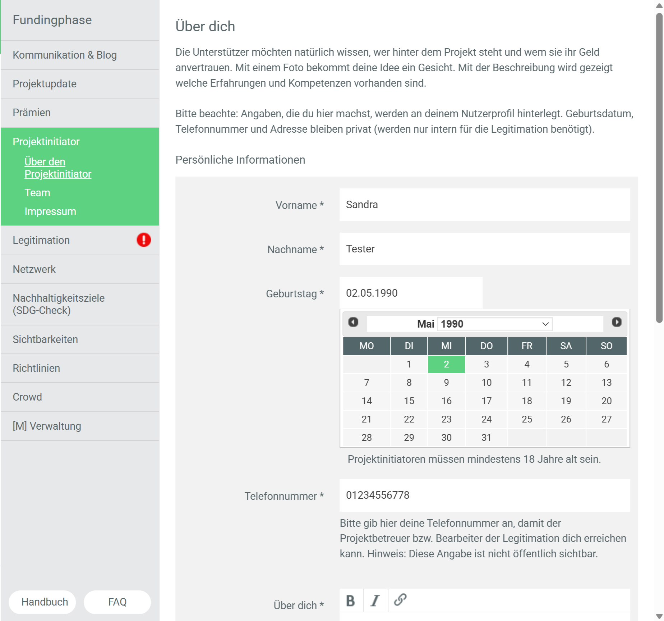Screen dimensions: 664x621
Task: Click the Vorname input field
Action: 484,205
